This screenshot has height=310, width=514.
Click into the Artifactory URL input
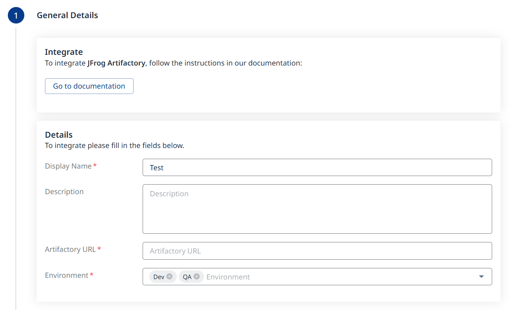[317, 251]
